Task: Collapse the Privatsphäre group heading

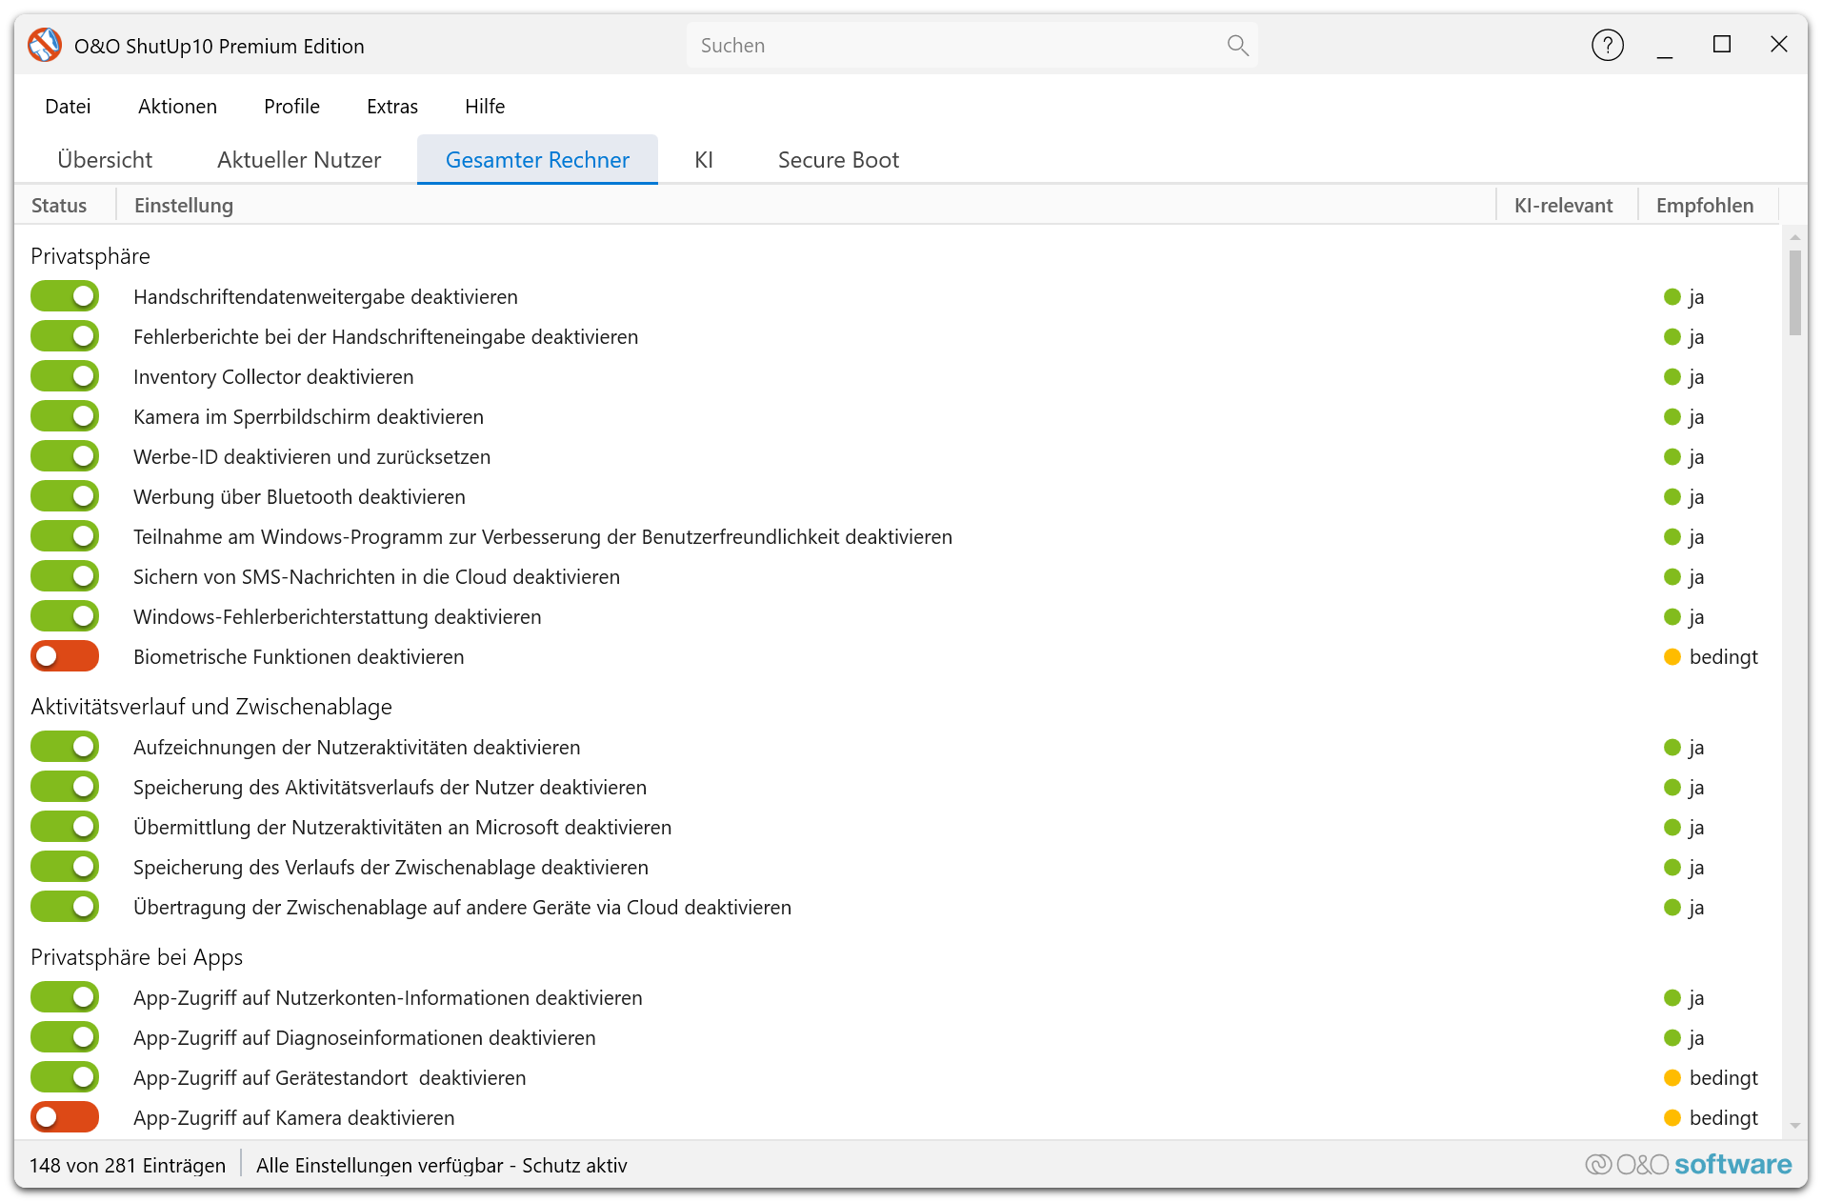Action: click(90, 256)
